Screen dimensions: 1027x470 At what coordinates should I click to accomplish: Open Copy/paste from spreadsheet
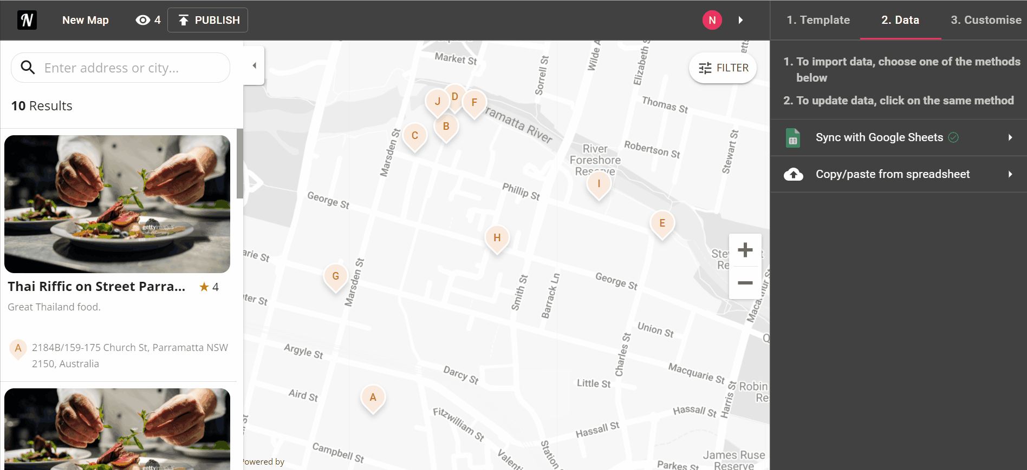click(x=899, y=174)
